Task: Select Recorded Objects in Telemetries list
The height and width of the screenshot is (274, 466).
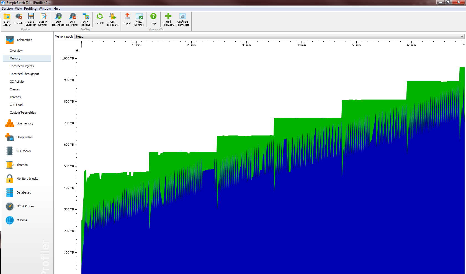Action: 22,66
